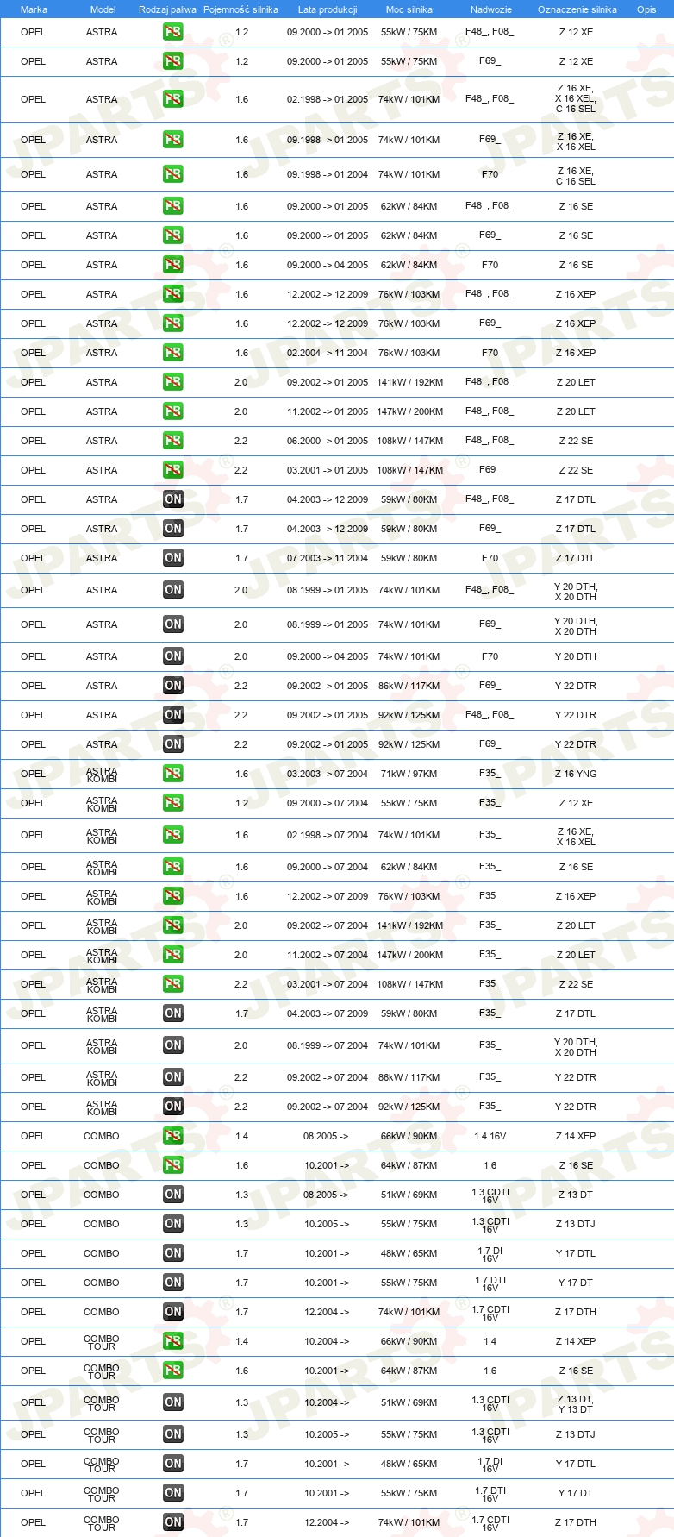Select the '1.4 16V' body cell

click(x=490, y=1136)
